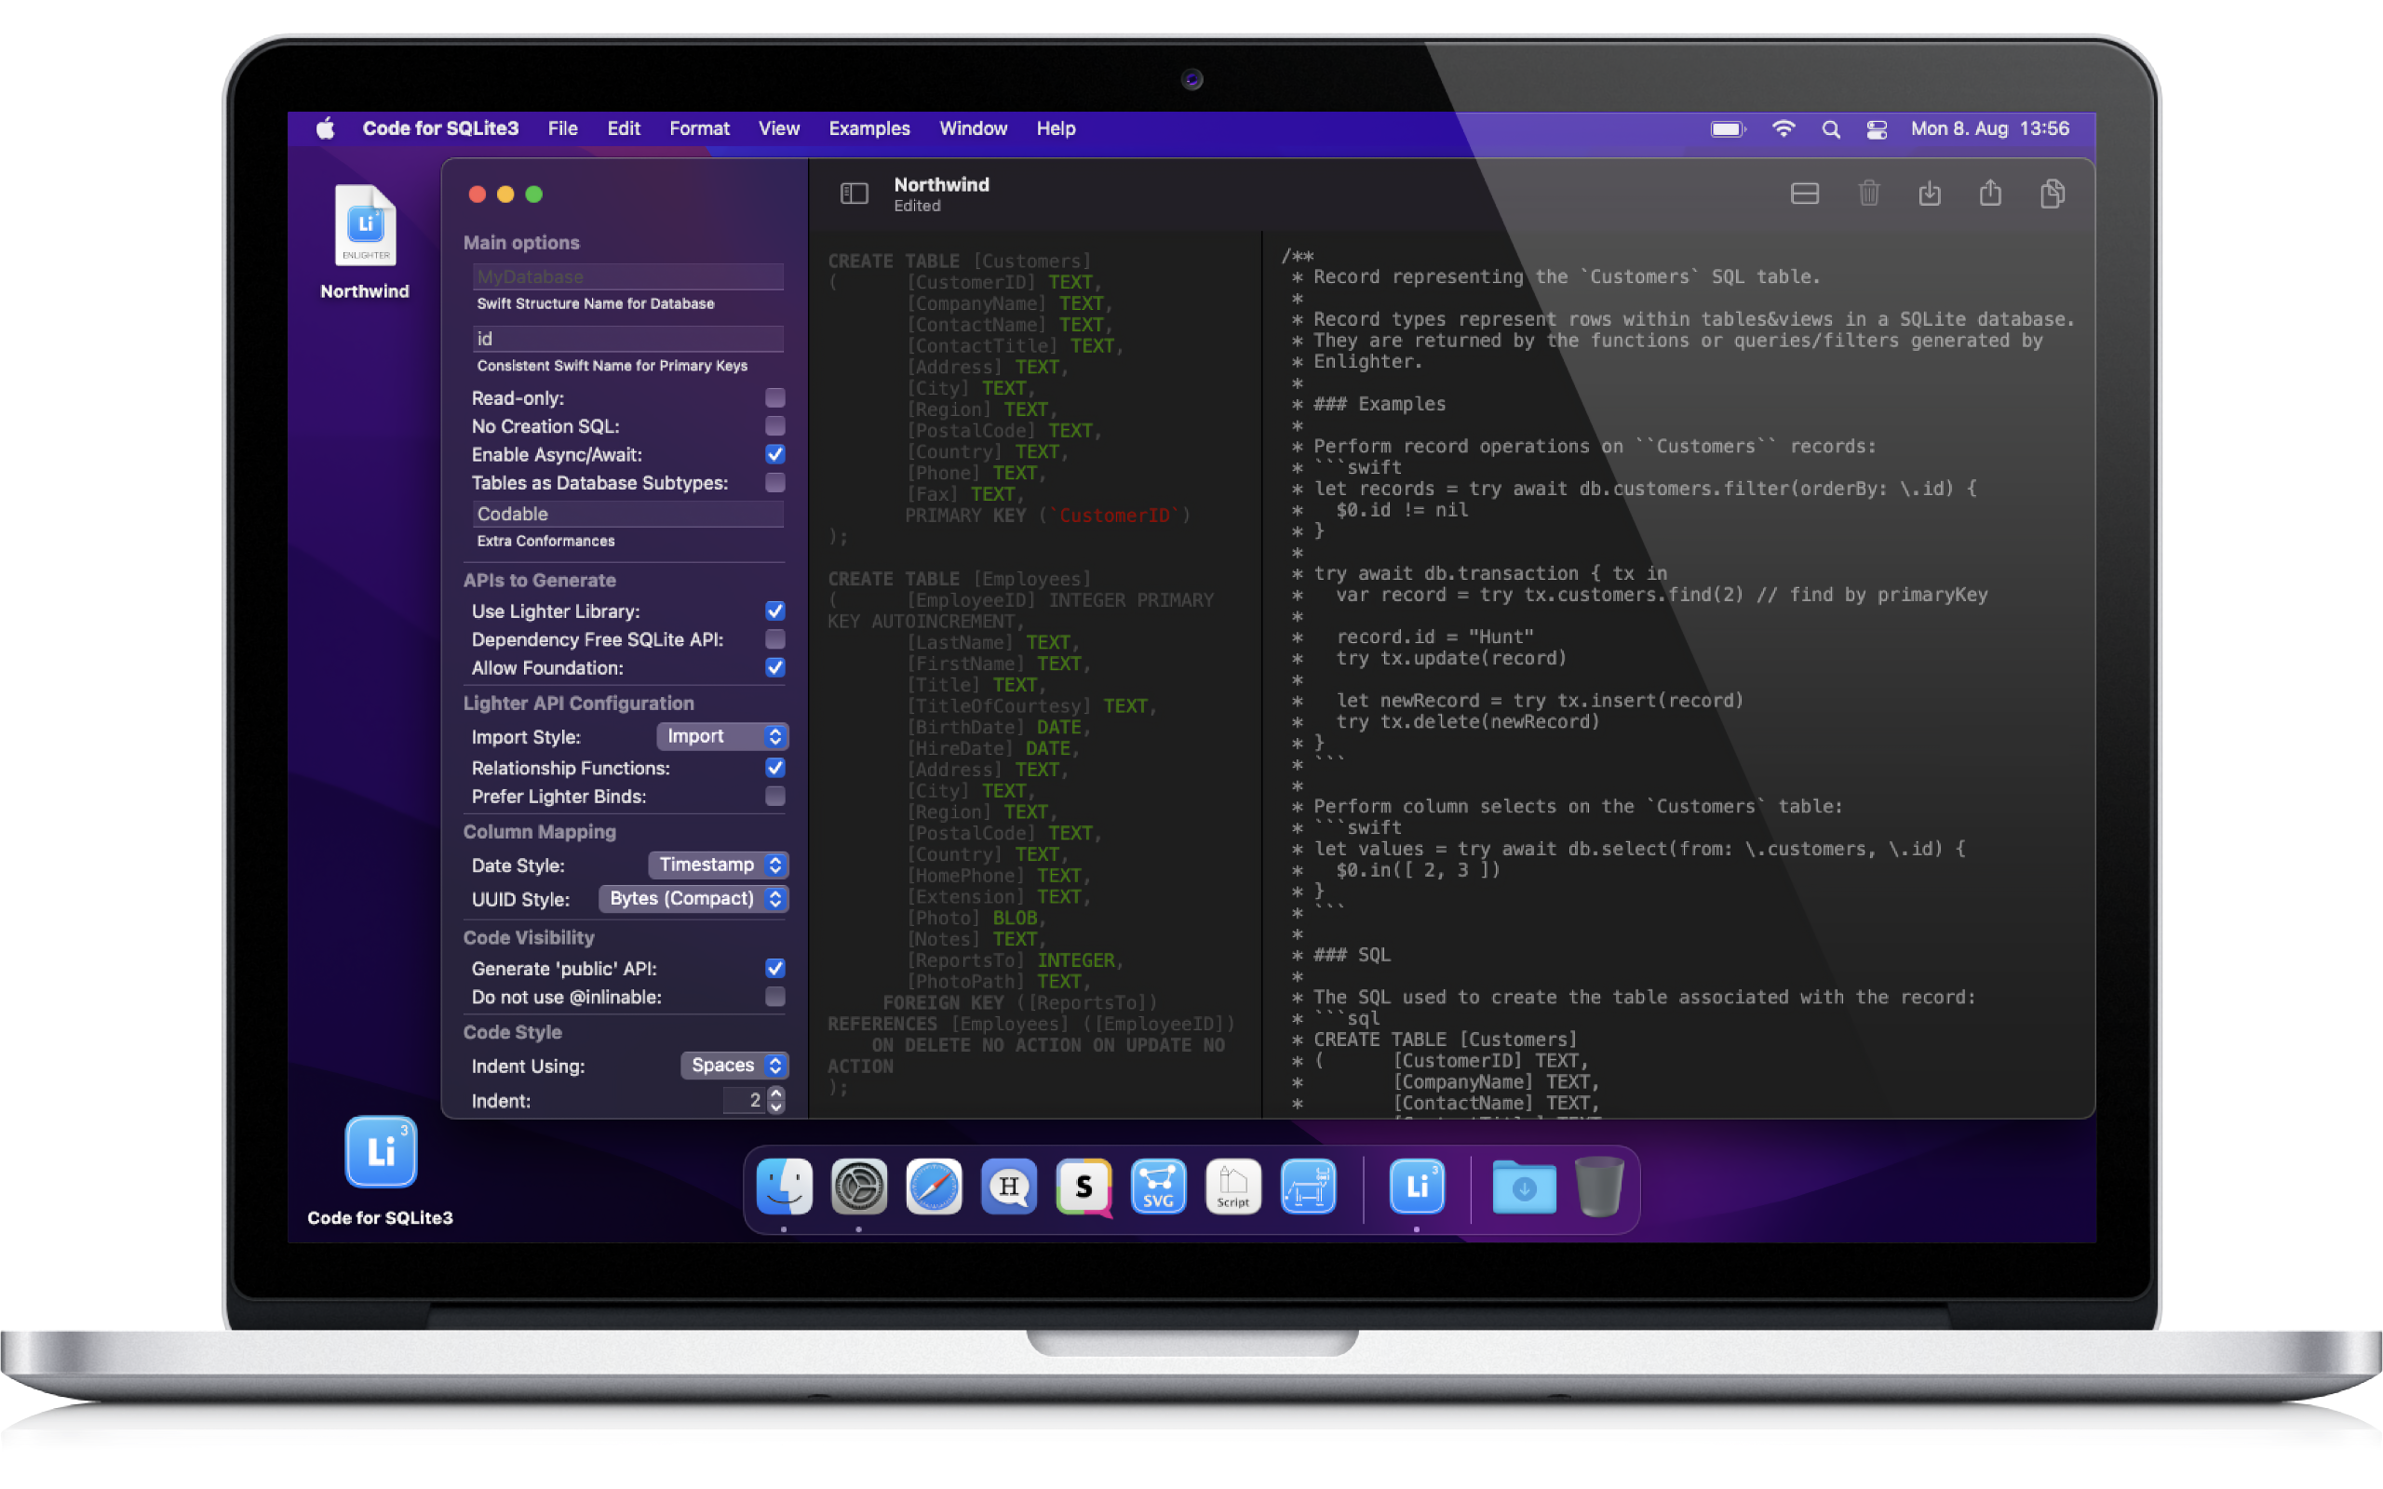This screenshot has height=1489, width=2383.
Task: Open the SVG app in Dock
Action: [x=1158, y=1187]
